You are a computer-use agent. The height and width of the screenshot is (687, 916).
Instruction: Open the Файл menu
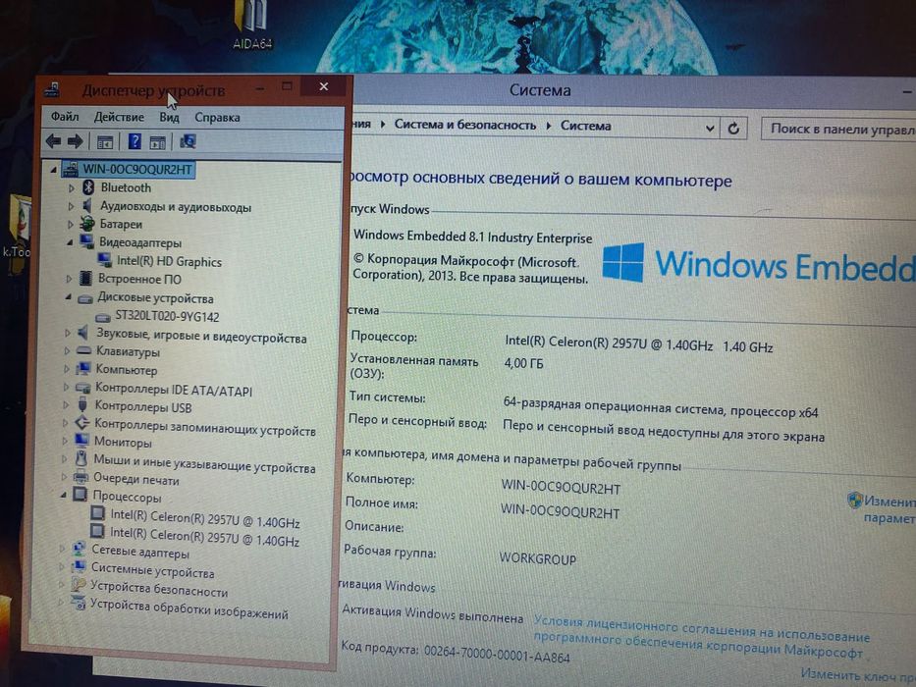[64, 116]
